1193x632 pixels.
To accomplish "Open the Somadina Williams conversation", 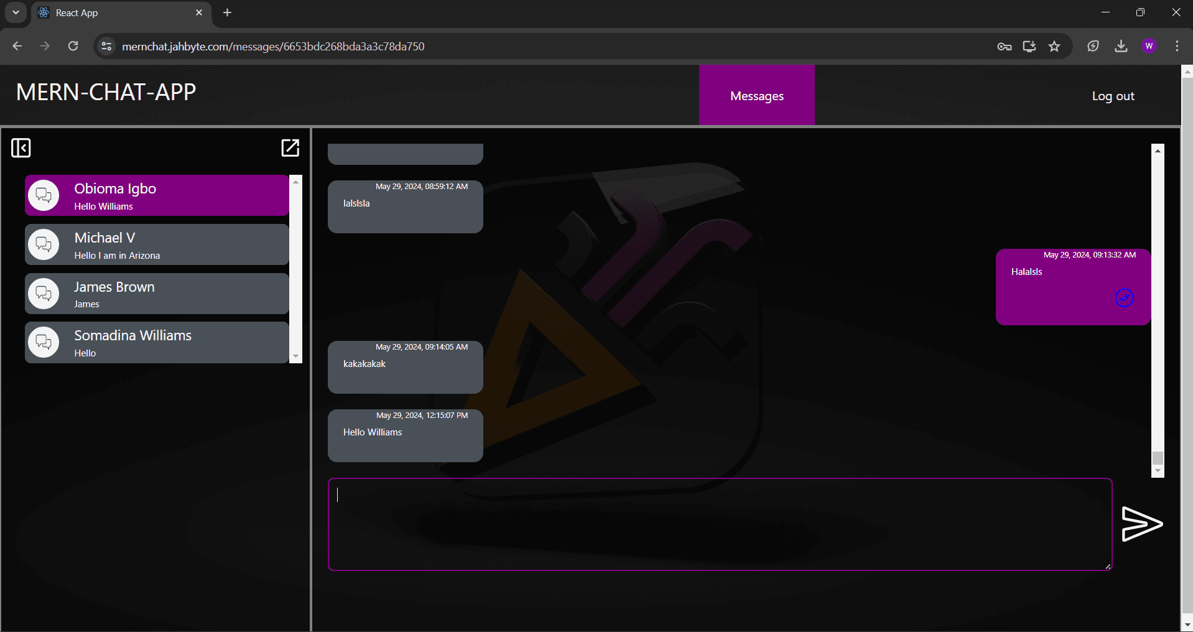I will click(157, 342).
